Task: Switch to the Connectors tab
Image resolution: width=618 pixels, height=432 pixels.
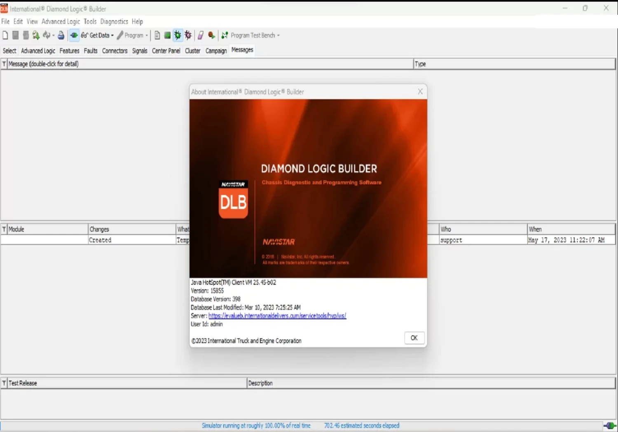Action: coord(115,51)
